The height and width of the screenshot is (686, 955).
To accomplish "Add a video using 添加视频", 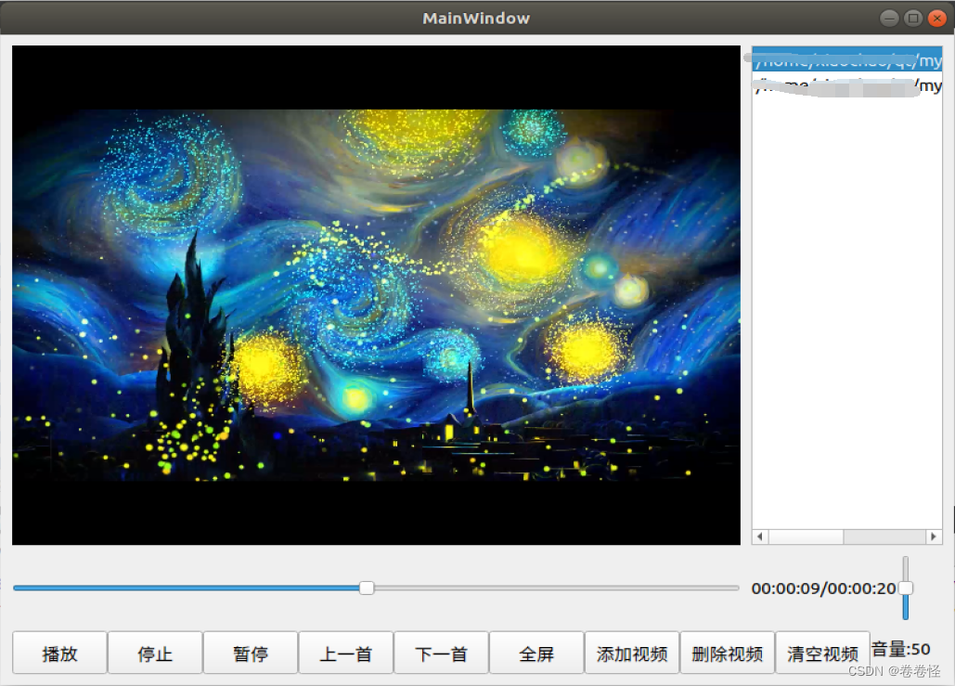I will 632,654.
